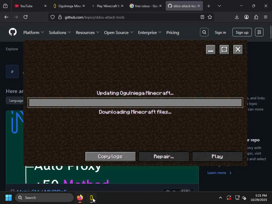The width and height of the screenshot is (272, 204).
Task: Open browser extensions puzzle icon
Action: [256, 17]
